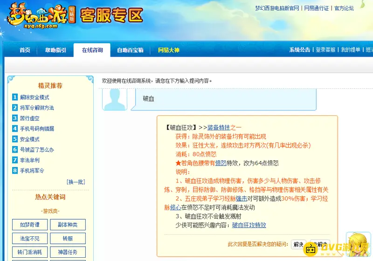Click the 客服专区 title banner
Viewport: 373px width, 261px height.
click(111, 15)
